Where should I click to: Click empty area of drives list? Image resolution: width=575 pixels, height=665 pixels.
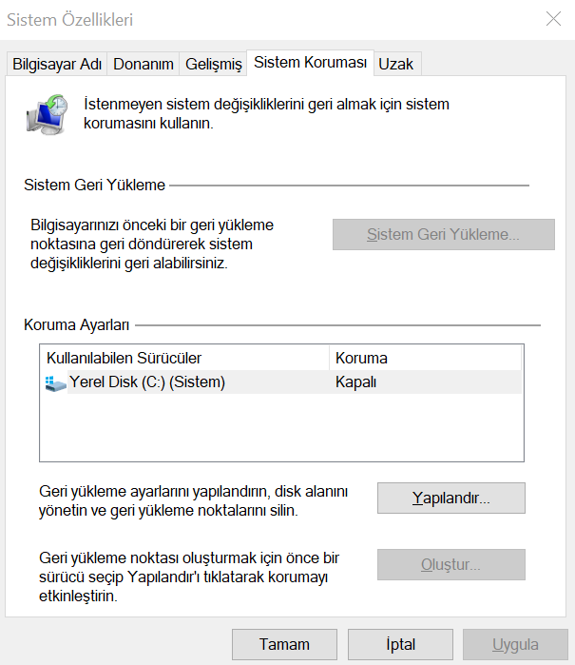280,428
